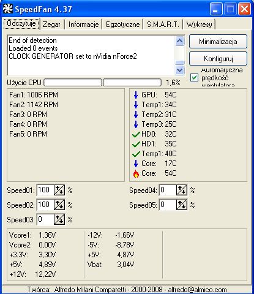Click the Minimalizacja button

point(218,42)
